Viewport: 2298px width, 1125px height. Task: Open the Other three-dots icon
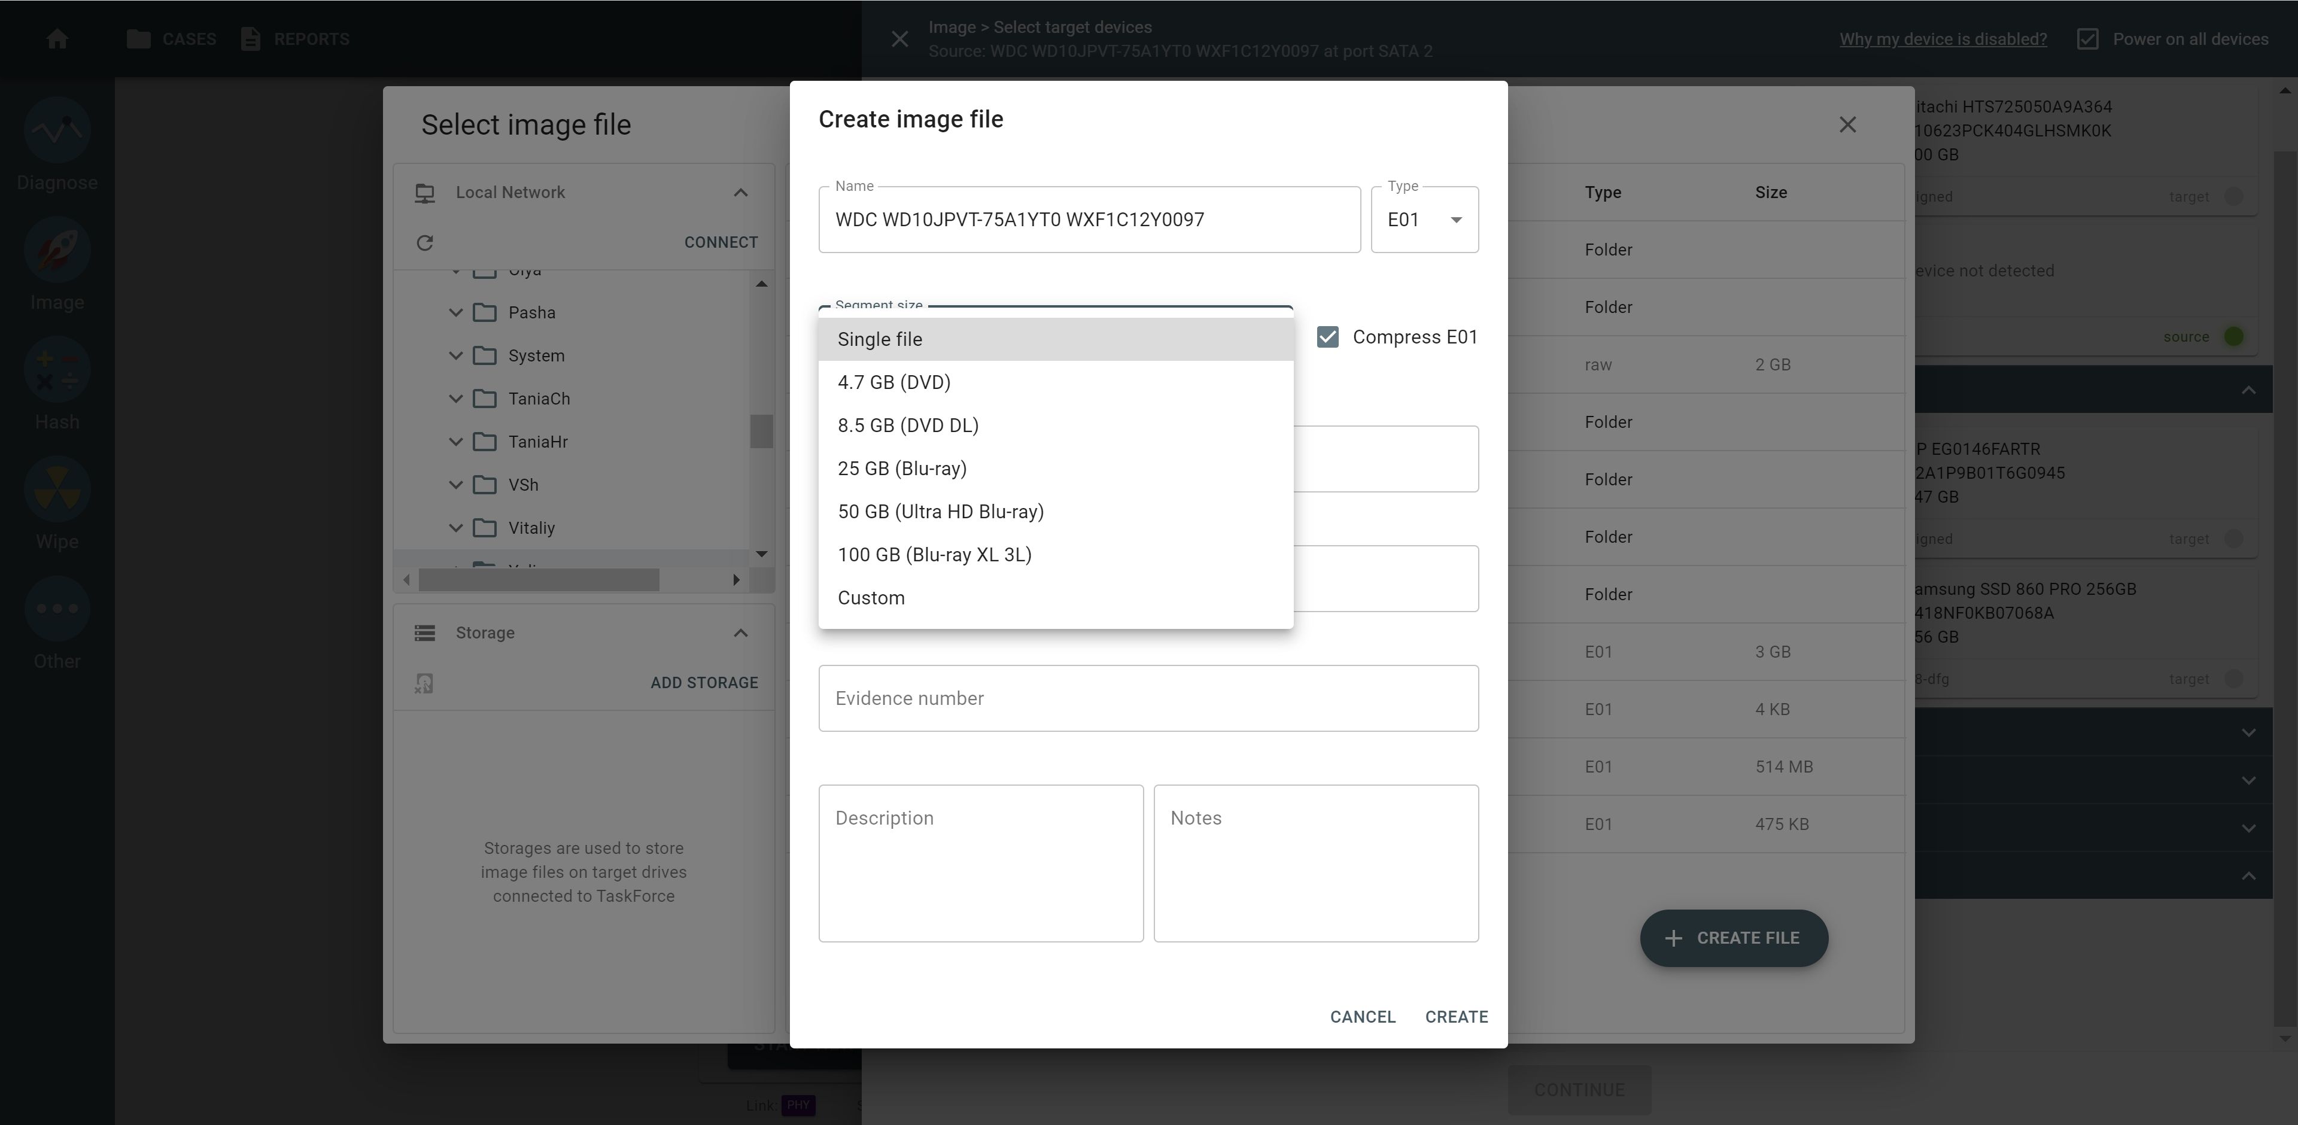point(57,609)
